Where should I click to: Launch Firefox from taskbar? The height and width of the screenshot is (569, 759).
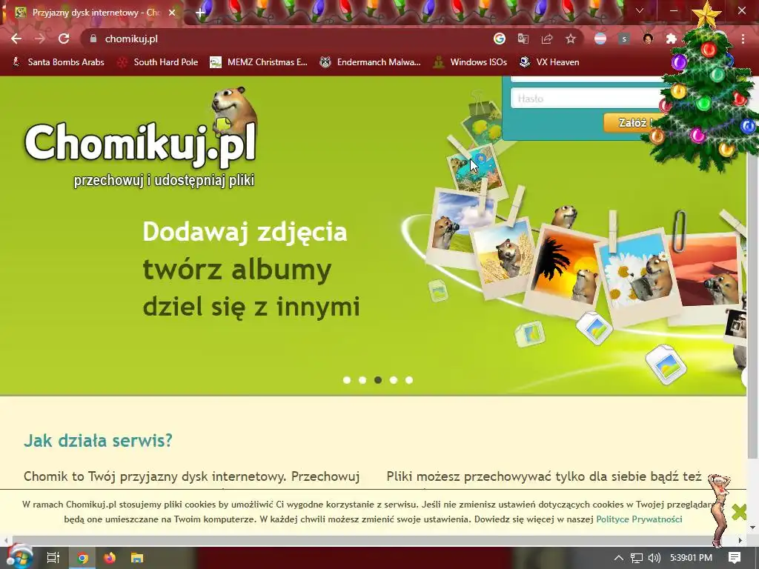[110, 558]
